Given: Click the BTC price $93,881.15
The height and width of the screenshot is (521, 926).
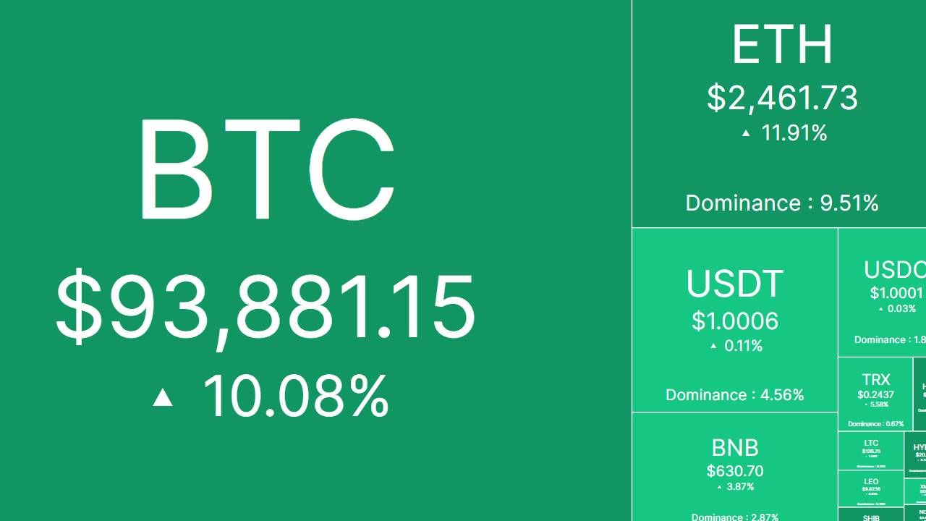Looking at the screenshot, I should click(x=266, y=307).
